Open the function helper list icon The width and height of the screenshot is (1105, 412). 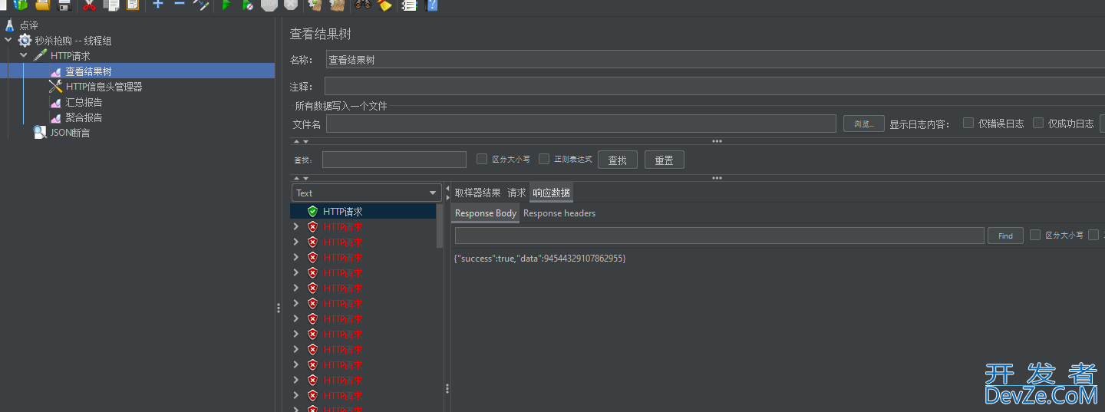(410, 5)
